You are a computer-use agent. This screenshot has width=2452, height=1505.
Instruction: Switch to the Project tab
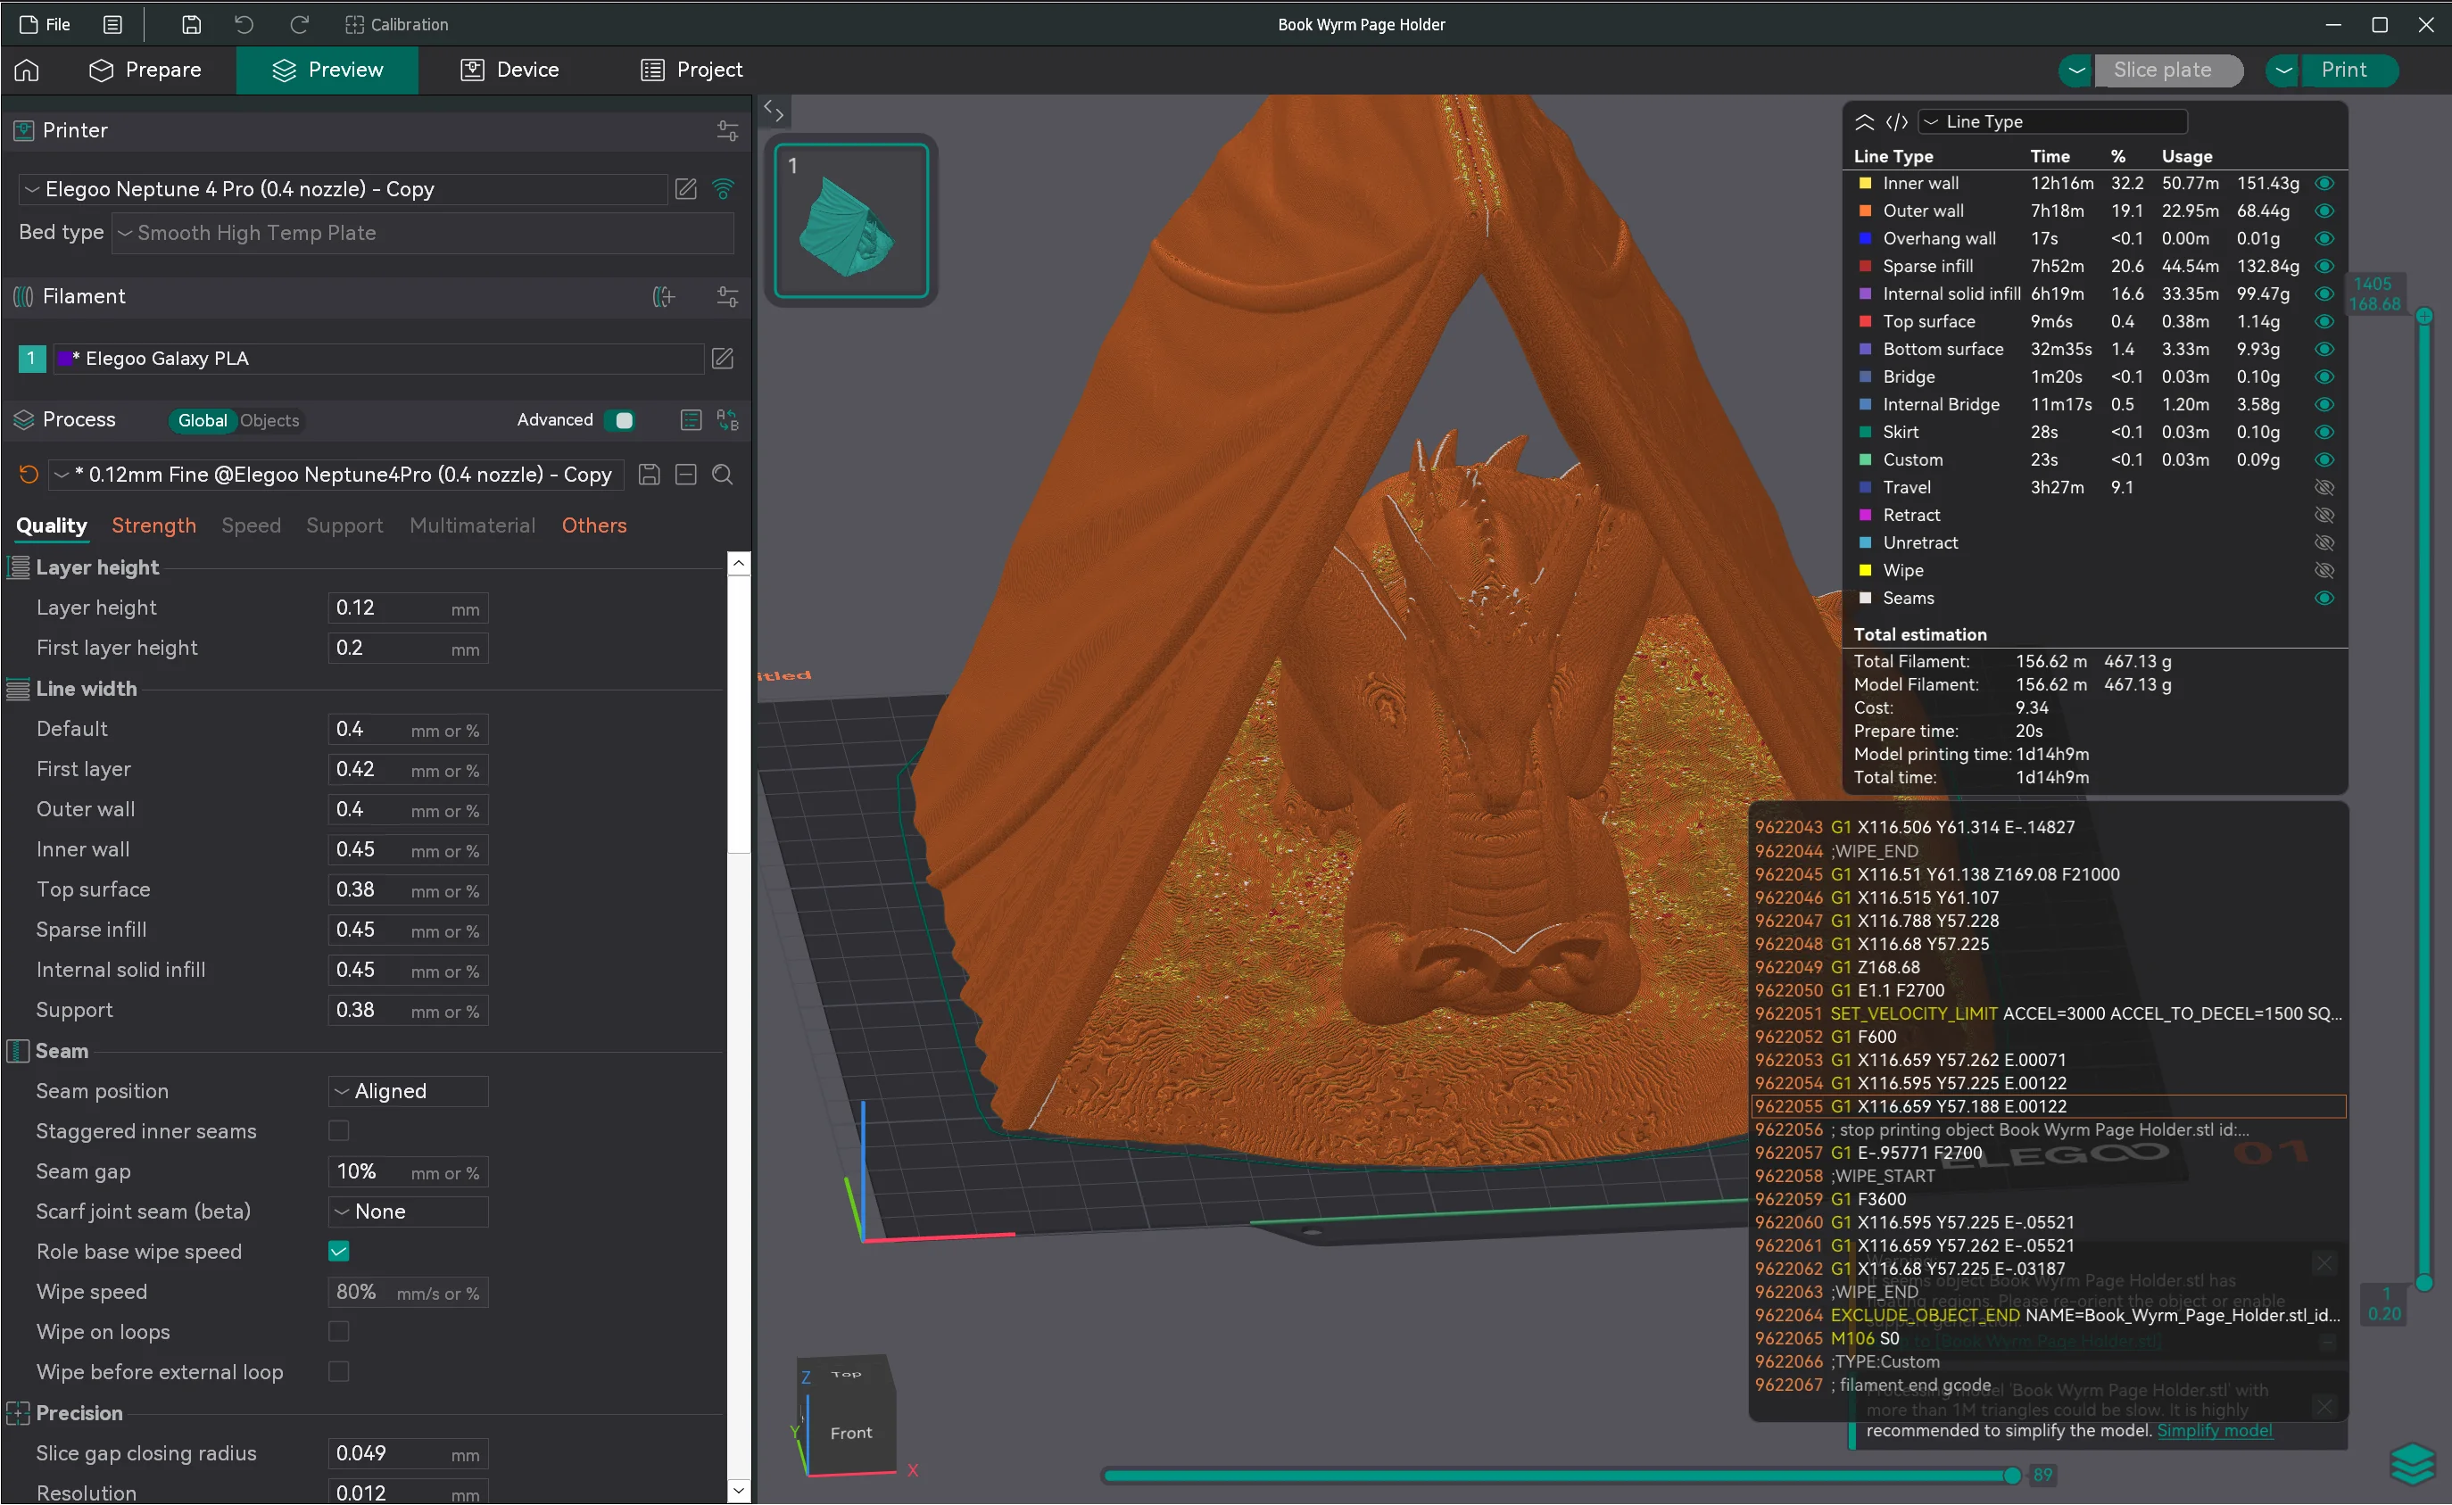(692, 70)
